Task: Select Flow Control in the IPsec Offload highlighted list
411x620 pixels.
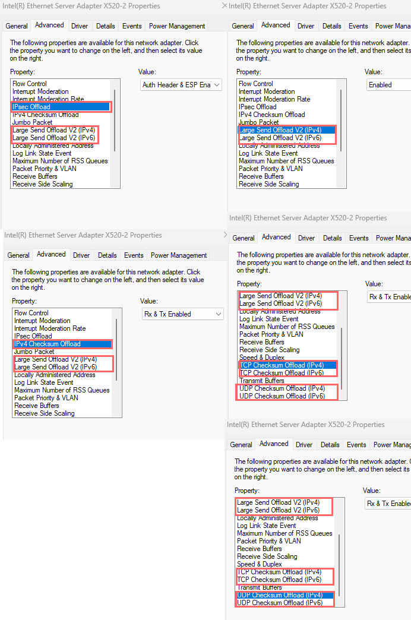Action: pyautogui.click(x=30, y=84)
